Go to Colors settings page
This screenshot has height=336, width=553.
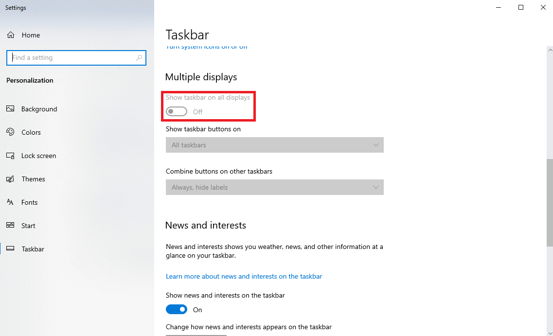click(31, 132)
